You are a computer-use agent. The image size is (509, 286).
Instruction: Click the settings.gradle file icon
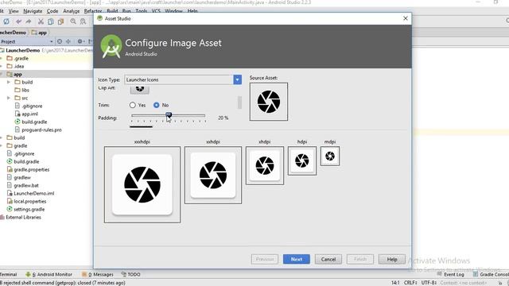(x=10, y=209)
